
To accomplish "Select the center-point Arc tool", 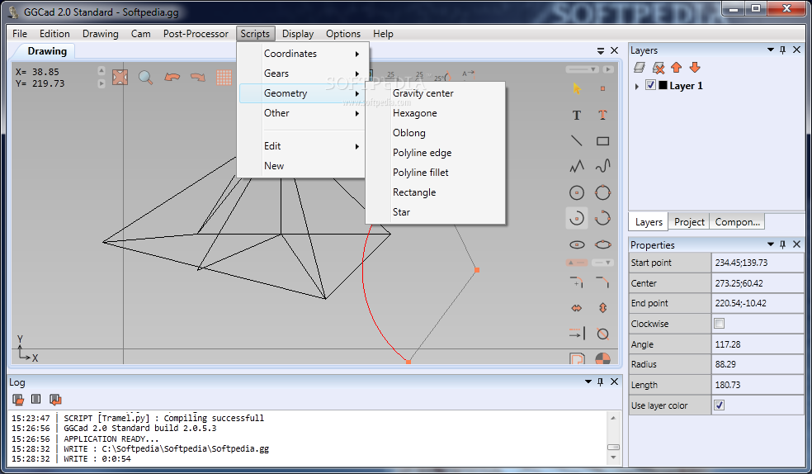I will click(576, 218).
